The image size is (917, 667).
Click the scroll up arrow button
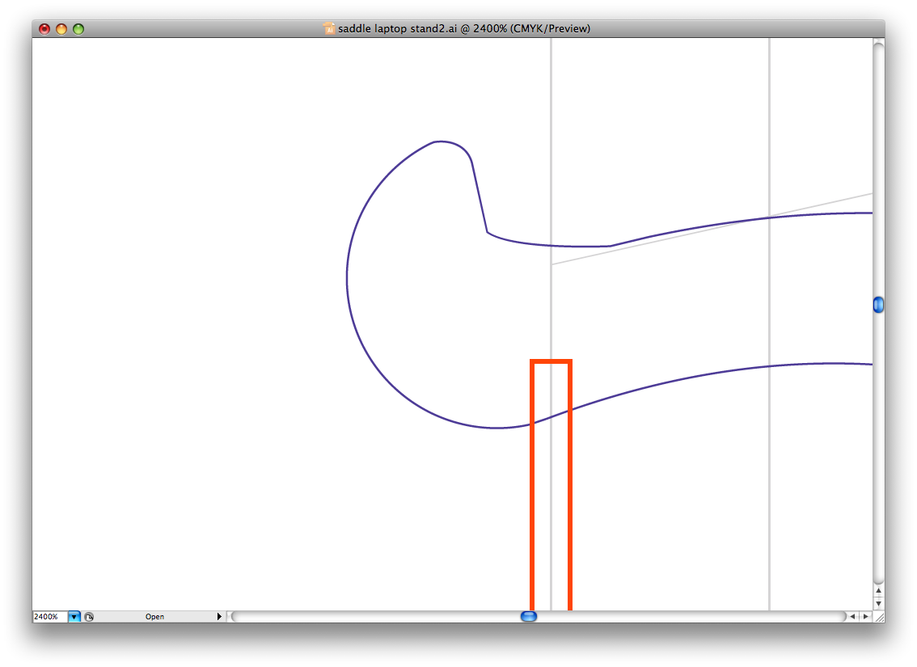(878, 591)
